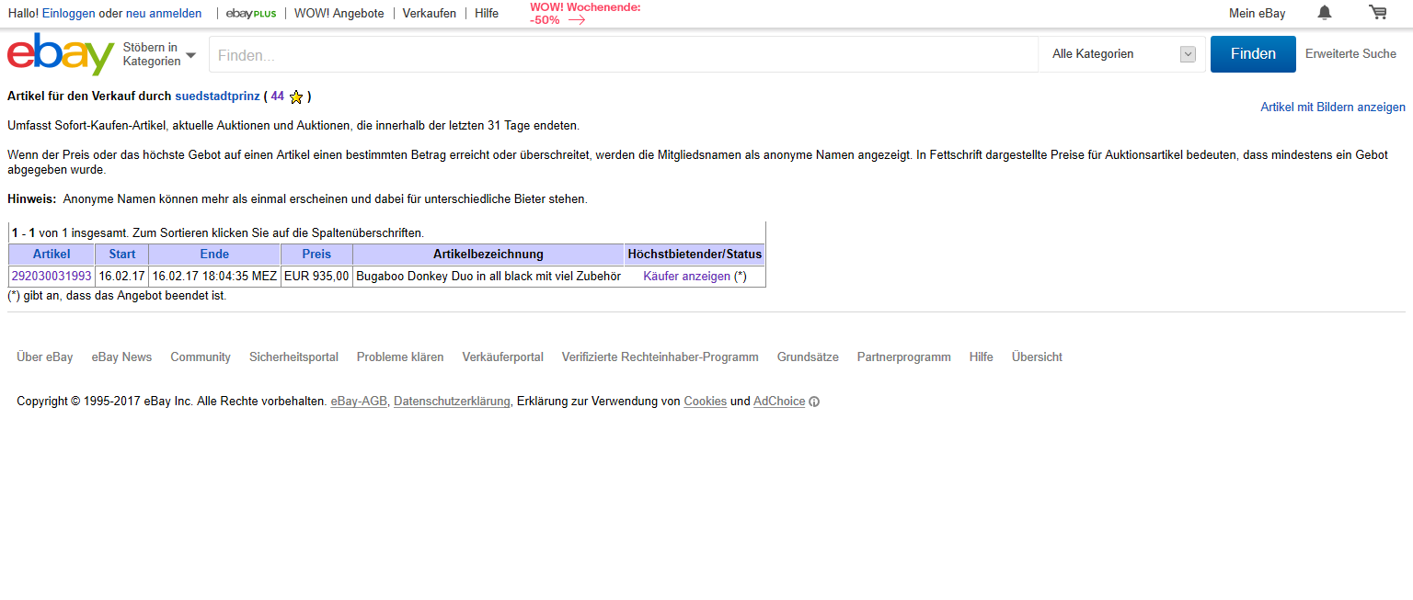Click the AdChoice info icon

814,402
